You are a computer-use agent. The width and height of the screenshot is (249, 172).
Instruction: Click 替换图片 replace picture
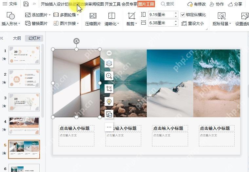[36, 24]
